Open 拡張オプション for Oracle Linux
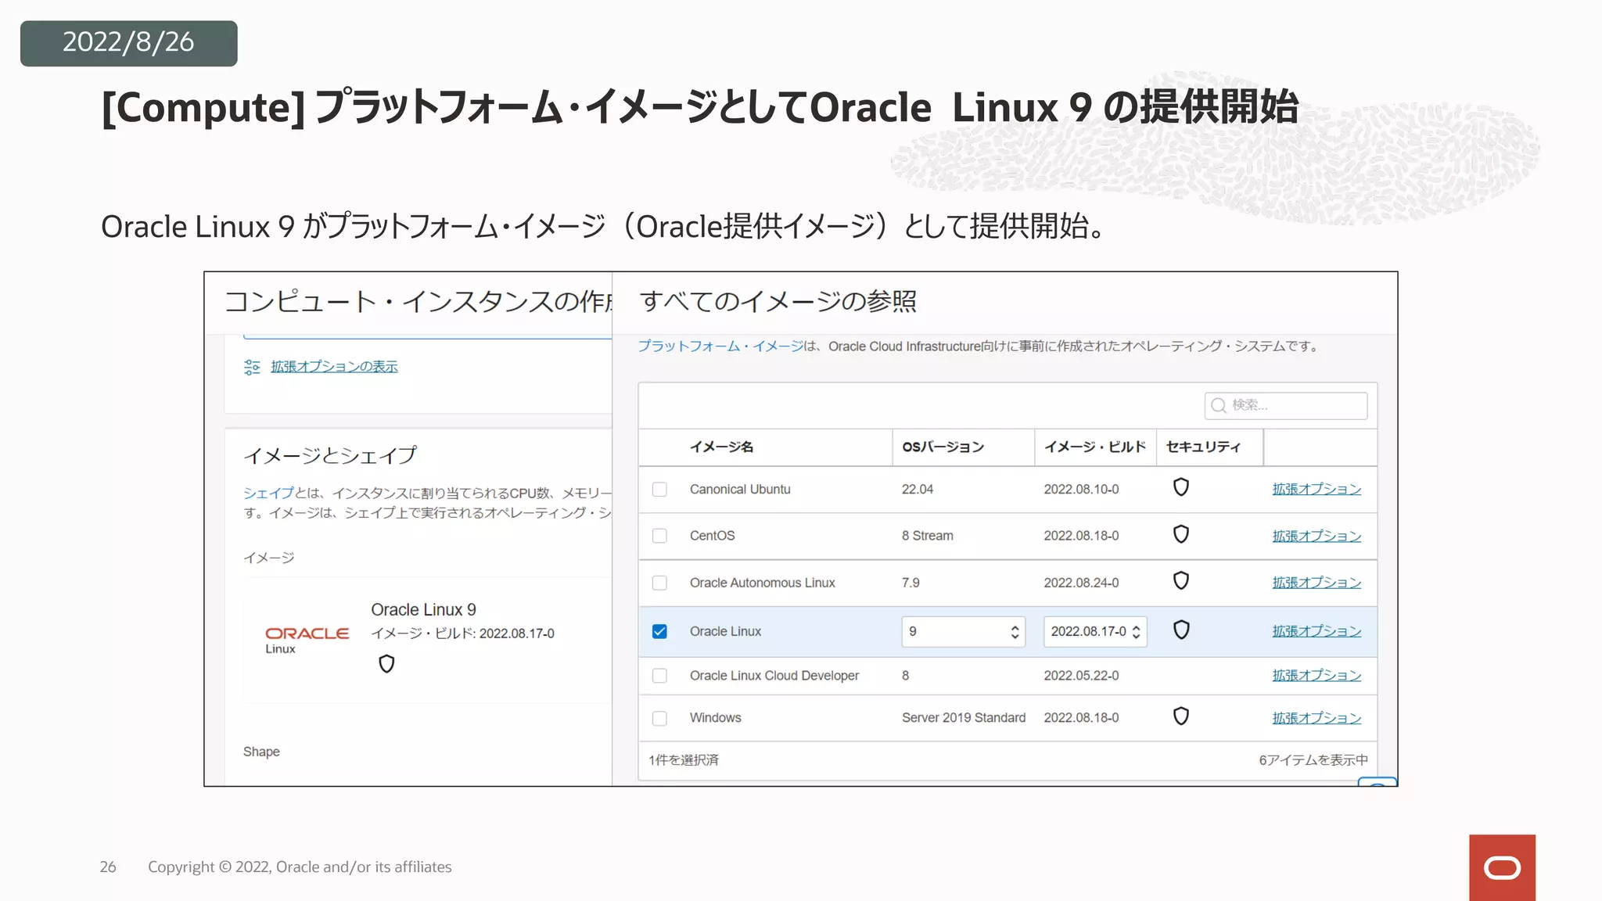Screen dimensions: 1602x901 [1316, 631]
